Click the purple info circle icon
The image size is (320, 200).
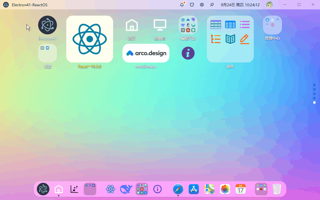point(188,53)
